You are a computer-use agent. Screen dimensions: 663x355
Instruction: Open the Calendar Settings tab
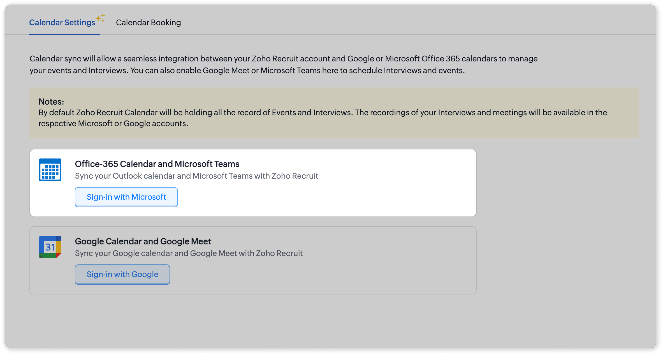coord(62,22)
